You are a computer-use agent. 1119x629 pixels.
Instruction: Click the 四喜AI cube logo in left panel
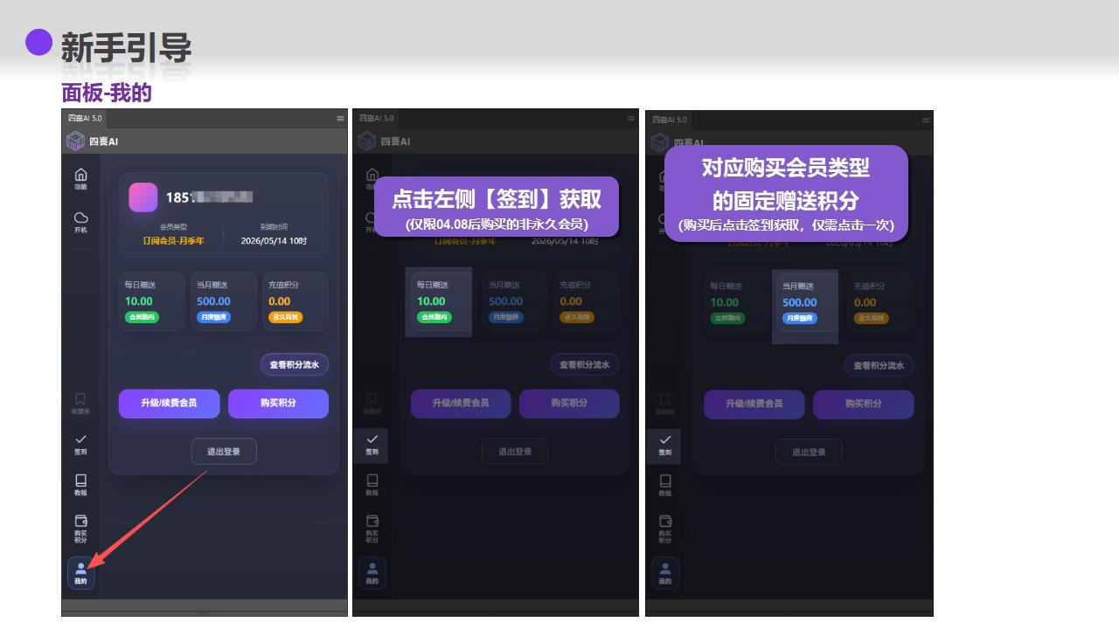pos(76,142)
